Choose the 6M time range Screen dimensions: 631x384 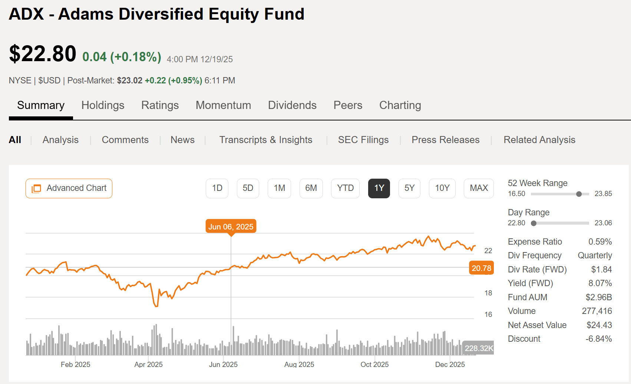coord(311,188)
